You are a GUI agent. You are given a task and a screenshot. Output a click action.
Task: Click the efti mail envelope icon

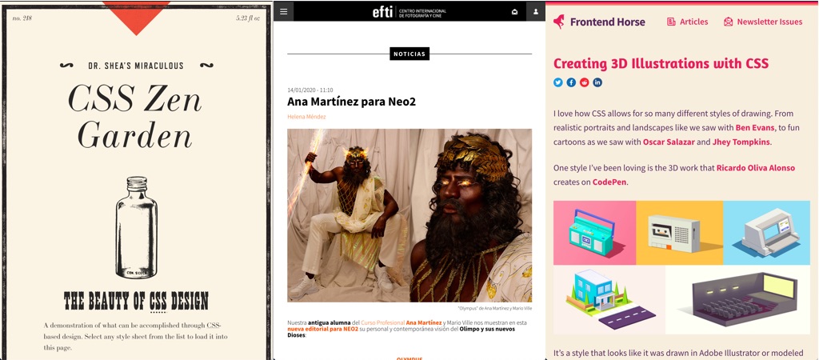(x=514, y=12)
